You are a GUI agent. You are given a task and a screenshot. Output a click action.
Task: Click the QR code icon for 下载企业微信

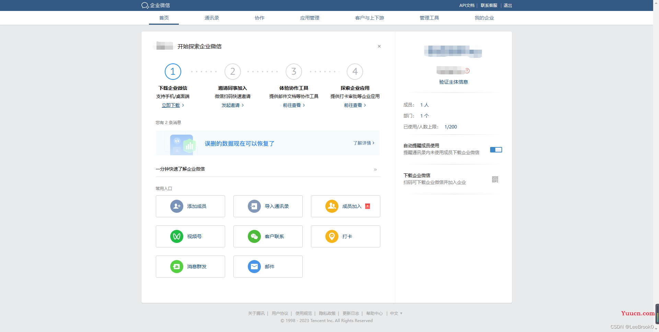click(495, 179)
